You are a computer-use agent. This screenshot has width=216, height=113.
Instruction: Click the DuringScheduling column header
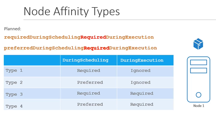pos(85,60)
